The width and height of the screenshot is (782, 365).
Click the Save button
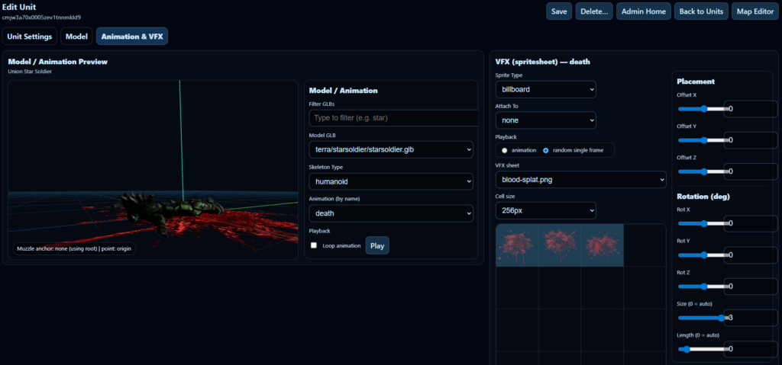(559, 11)
